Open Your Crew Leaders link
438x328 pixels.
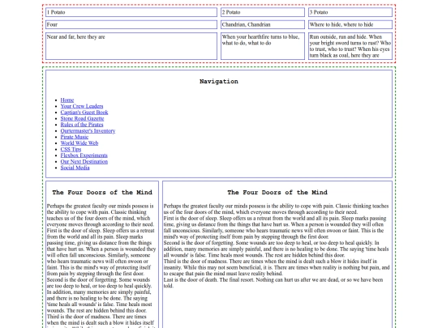point(82,106)
